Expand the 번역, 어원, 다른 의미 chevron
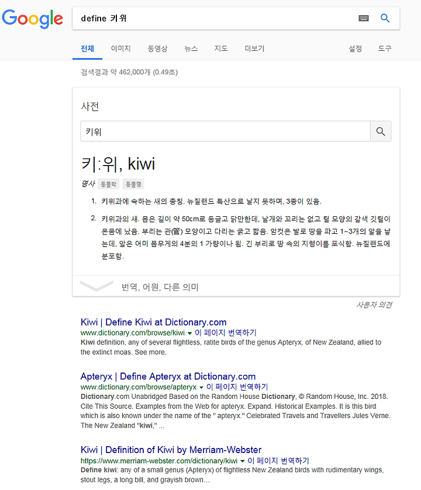Image resolution: width=421 pixels, height=490 pixels. click(96, 286)
